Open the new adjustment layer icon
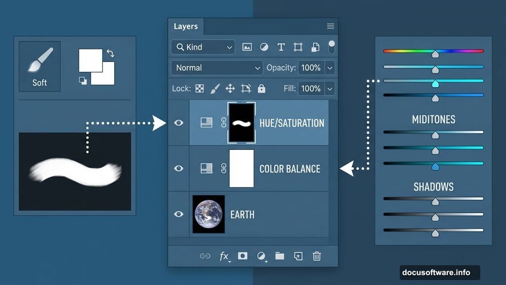The height and width of the screenshot is (285, 506). tap(261, 256)
